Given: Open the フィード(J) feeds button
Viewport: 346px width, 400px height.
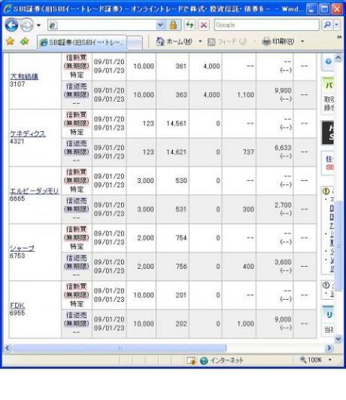Looking at the screenshot, I should click(227, 41).
